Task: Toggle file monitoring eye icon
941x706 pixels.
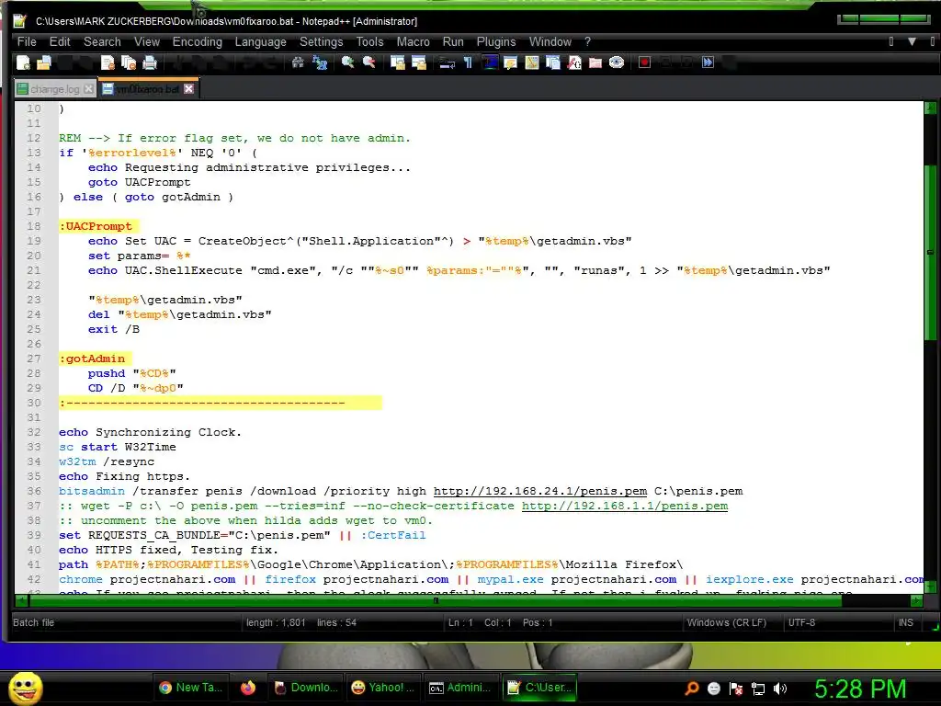Action: (617, 63)
